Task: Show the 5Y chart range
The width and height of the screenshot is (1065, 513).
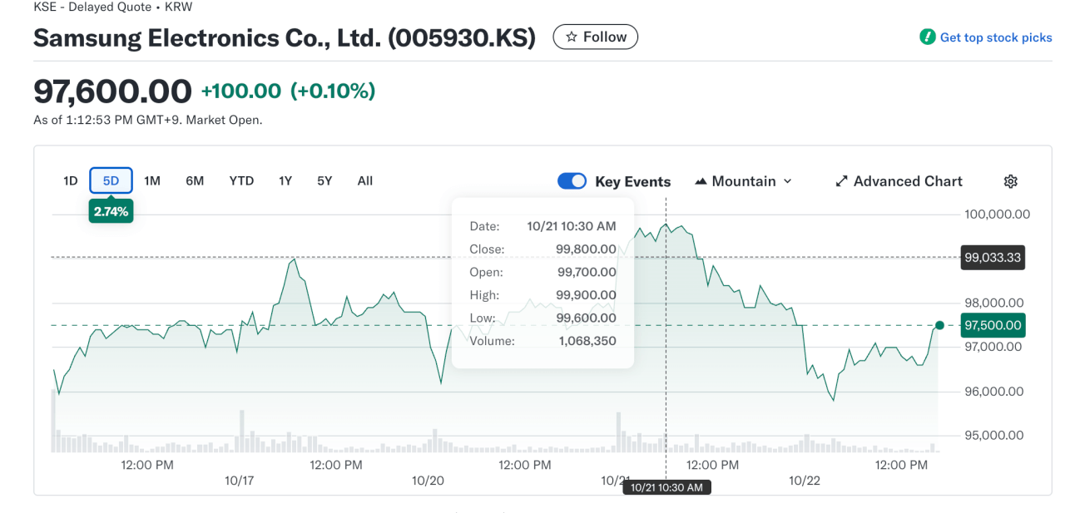Action: 324,180
